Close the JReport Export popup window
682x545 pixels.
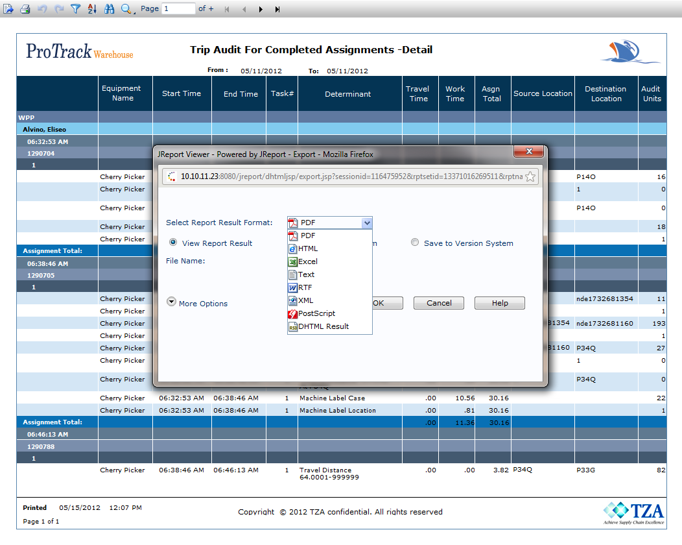[529, 151]
